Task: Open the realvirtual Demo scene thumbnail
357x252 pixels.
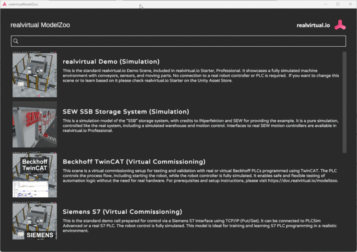Action: point(35,74)
